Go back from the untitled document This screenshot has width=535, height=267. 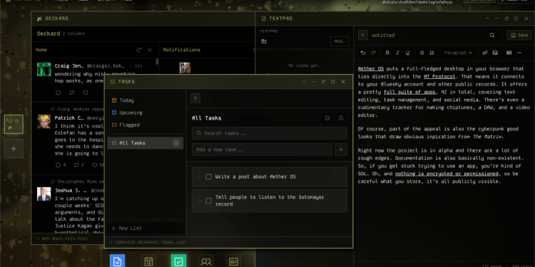coord(362,35)
